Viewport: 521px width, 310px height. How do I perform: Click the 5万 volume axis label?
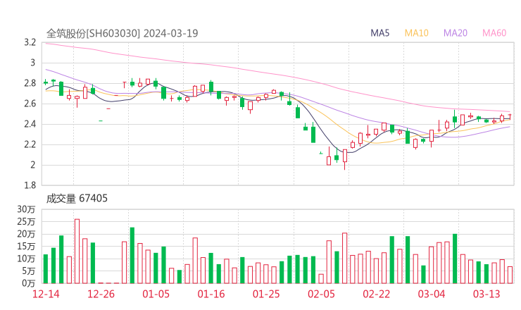pos(29,271)
